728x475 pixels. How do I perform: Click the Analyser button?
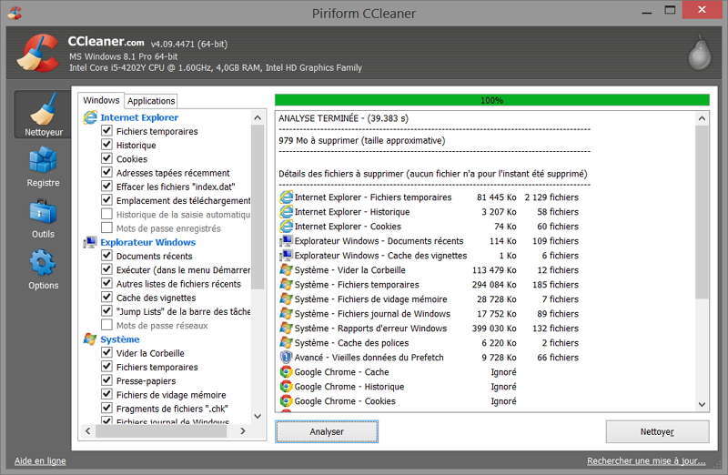[327, 432]
